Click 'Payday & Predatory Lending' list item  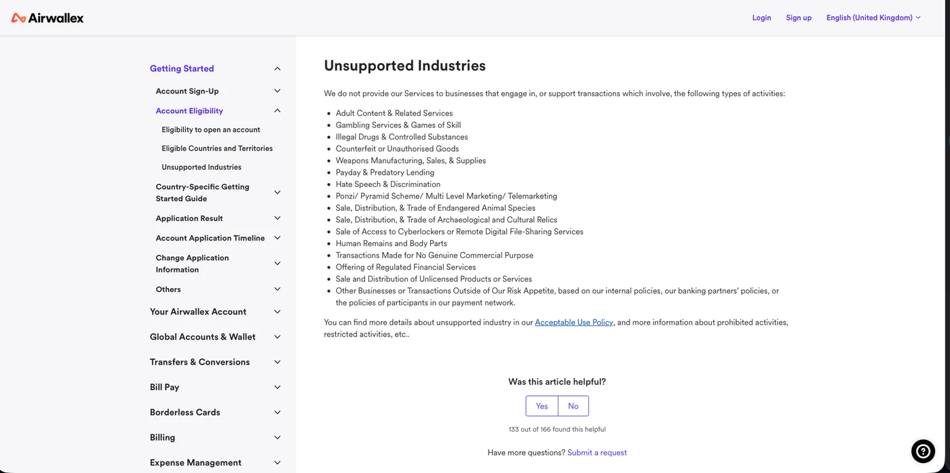tap(385, 172)
